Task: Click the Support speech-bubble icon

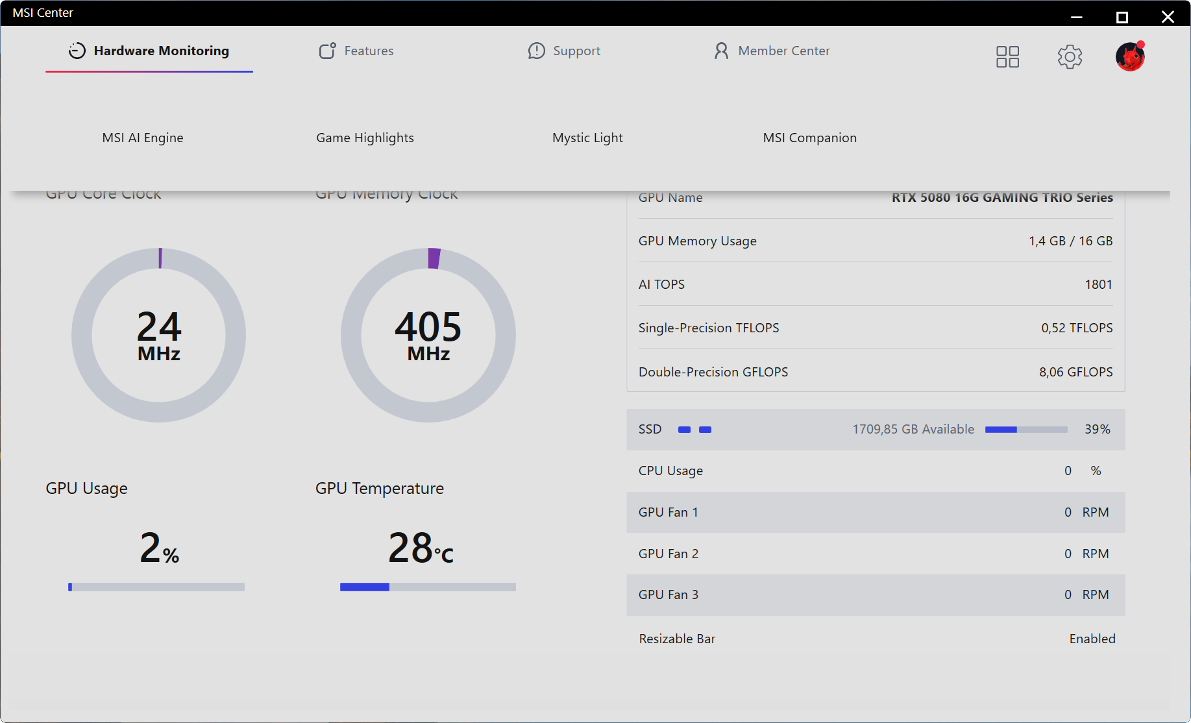Action: [x=536, y=51]
